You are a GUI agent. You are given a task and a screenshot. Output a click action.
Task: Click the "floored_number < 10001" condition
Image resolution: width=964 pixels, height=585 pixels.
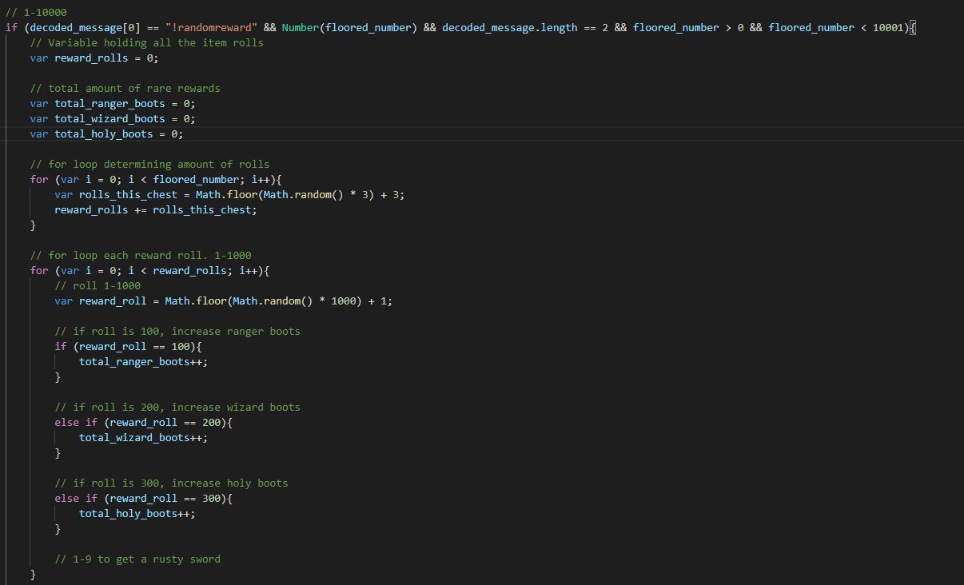click(836, 28)
